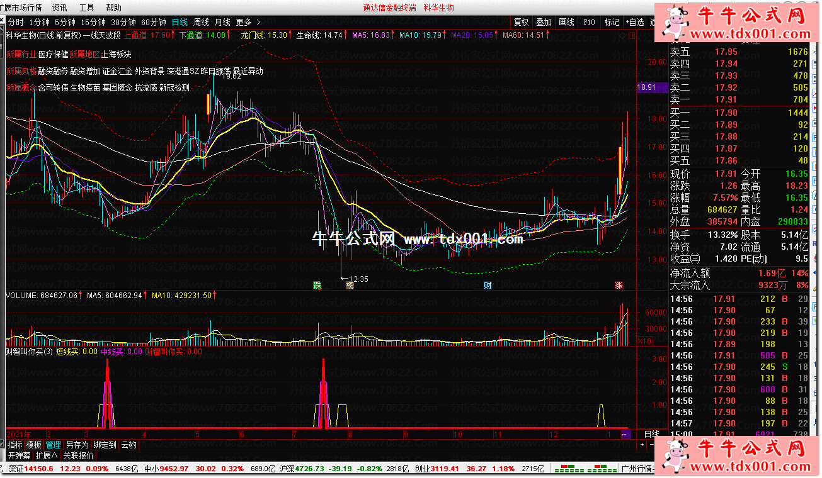
Task: Select the 月线 monthly period tab
Action: point(222,22)
